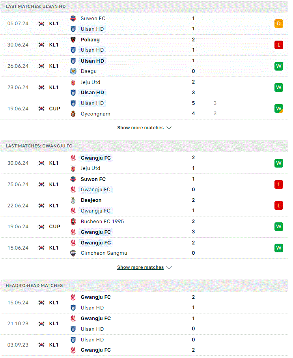
Task: Open Gwangju FC vs Jeju Utd match row
Action: point(144,163)
